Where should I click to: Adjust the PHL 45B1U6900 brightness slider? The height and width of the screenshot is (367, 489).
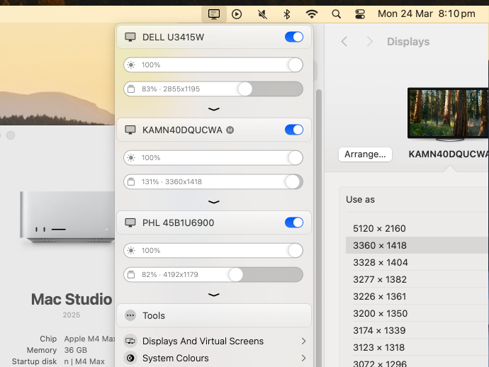click(213, 250)
